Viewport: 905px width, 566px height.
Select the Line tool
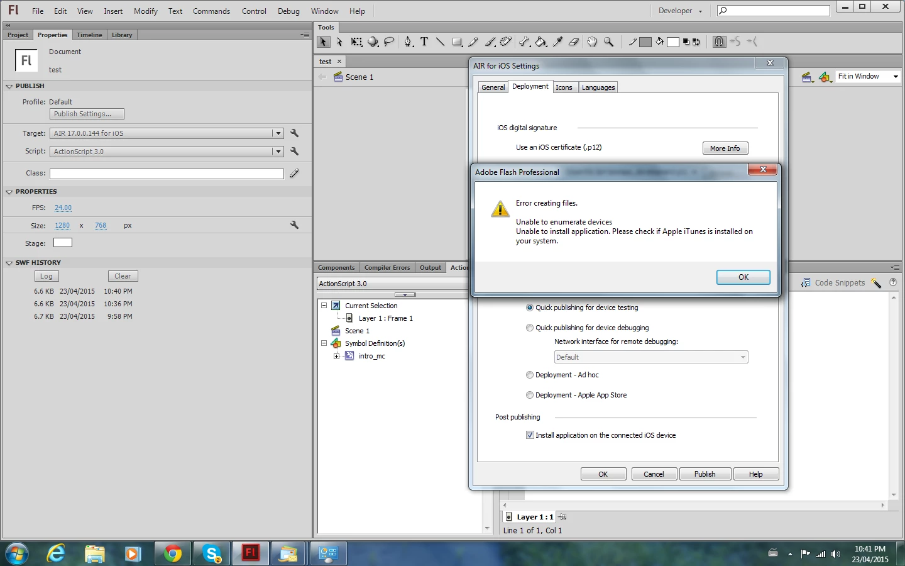441,42
